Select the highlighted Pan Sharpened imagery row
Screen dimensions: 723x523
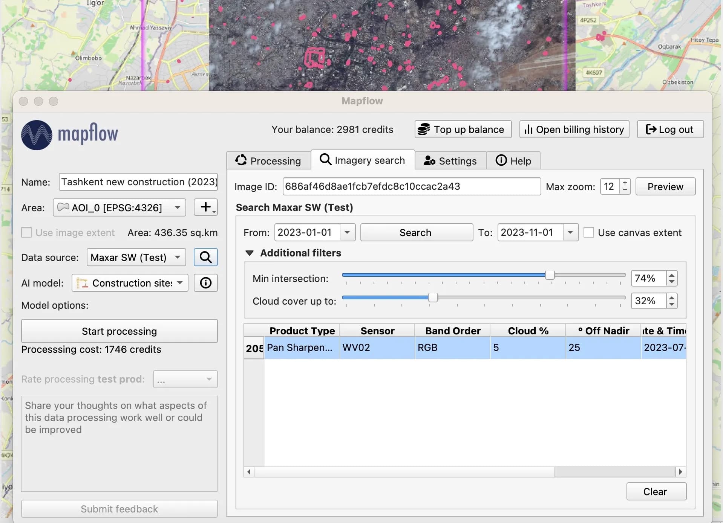point(415,347)
